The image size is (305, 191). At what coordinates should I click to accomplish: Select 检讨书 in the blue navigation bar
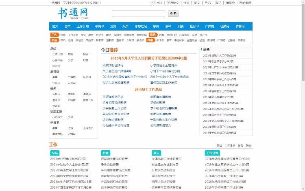[194, 26]
